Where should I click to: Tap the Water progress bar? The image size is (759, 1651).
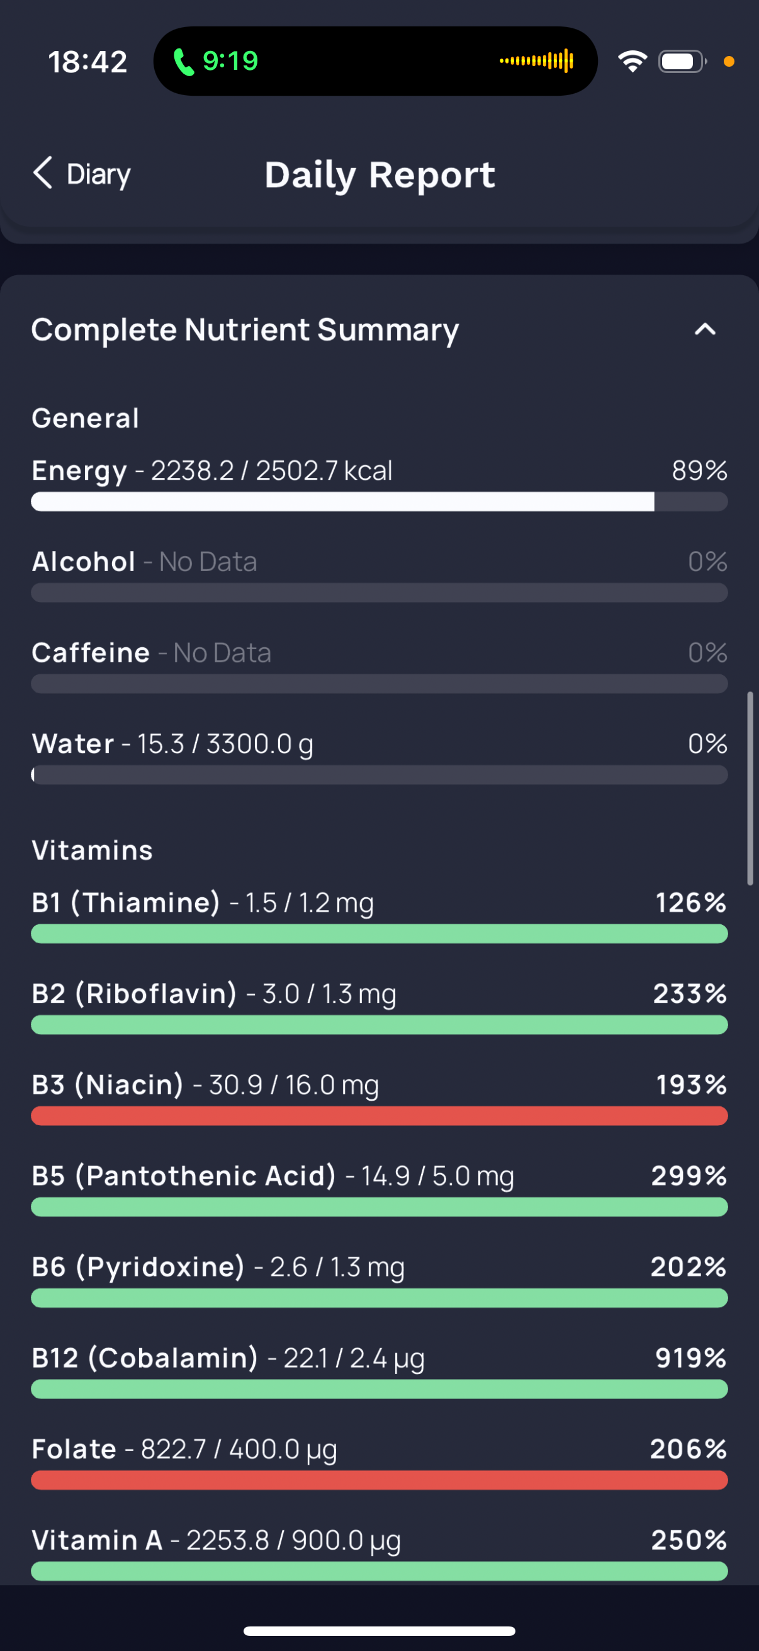(379, 775)
